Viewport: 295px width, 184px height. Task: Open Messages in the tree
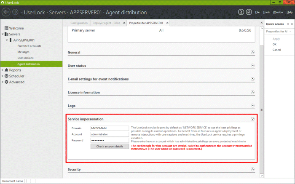(x=23, y=52)
